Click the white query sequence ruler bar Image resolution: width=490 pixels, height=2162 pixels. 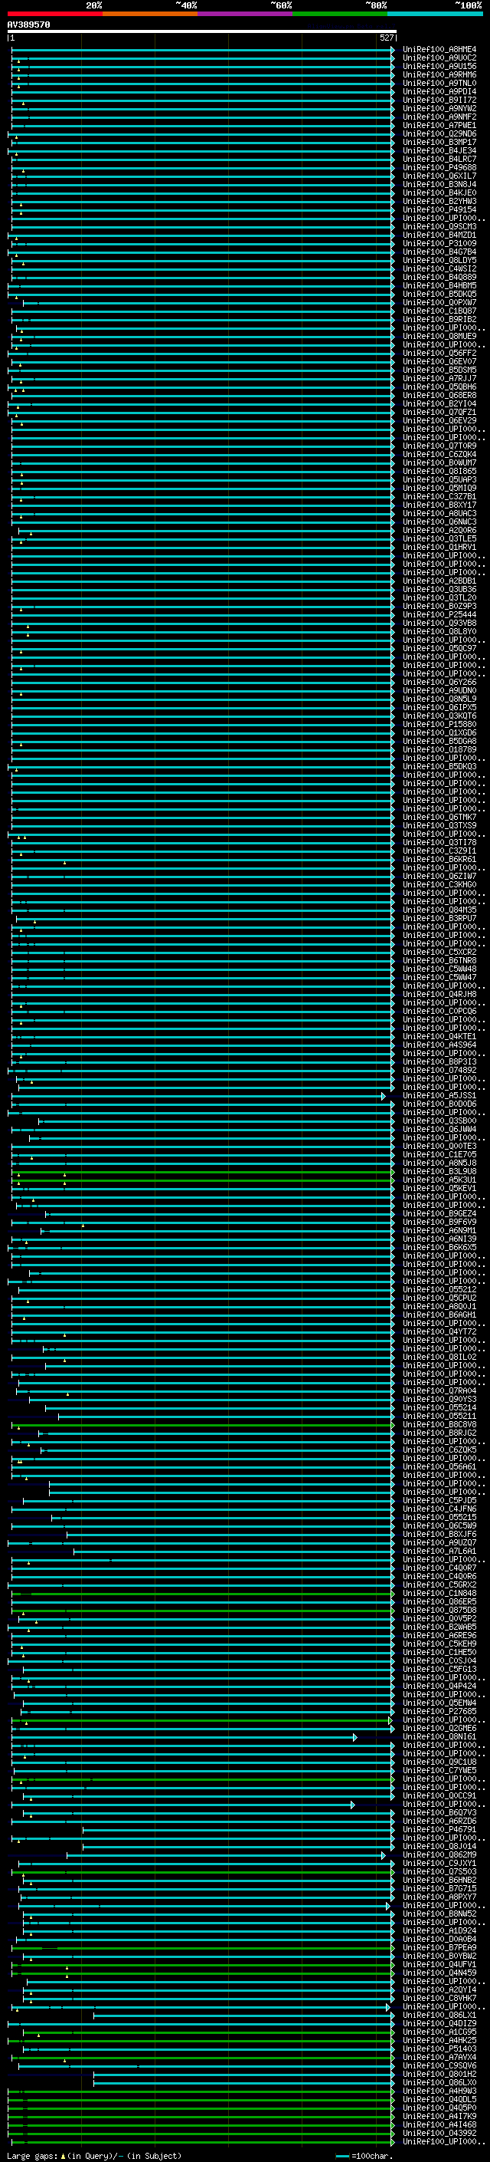click(201, 32)
